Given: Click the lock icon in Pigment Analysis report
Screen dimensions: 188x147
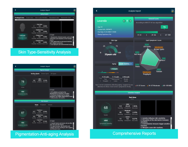Looking at the screenshot, I should click(75, 66).
